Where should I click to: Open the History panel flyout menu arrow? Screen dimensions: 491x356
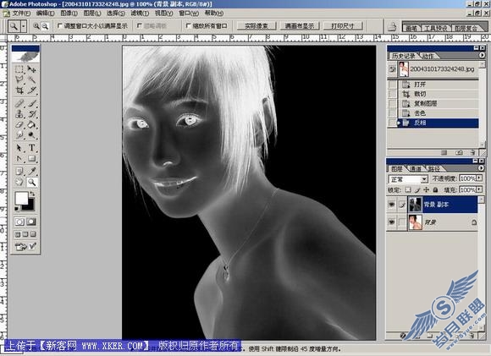point(482,55)
